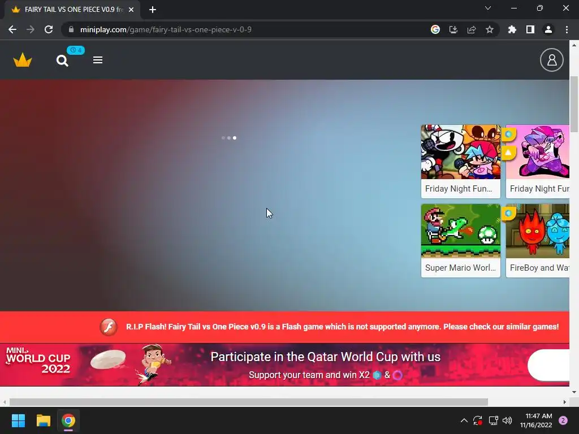This screenshot has height=434, width=579.
Task: Click the horizontal page scrollbar
Action: 249,402
